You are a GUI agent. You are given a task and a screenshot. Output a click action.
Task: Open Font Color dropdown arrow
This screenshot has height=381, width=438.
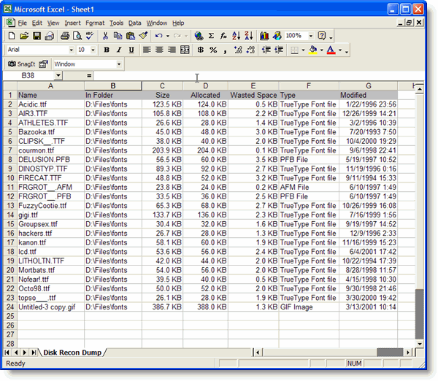point(340,50)
